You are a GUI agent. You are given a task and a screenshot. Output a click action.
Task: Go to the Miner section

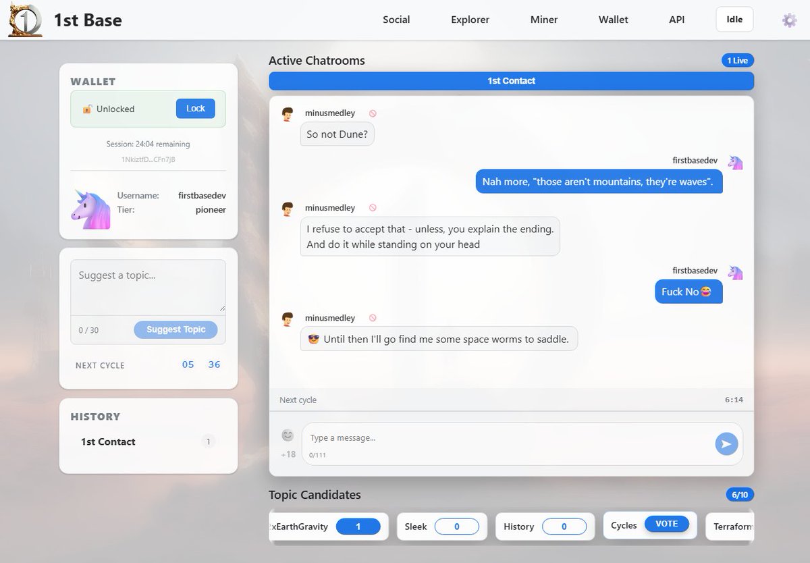[544, 20]
